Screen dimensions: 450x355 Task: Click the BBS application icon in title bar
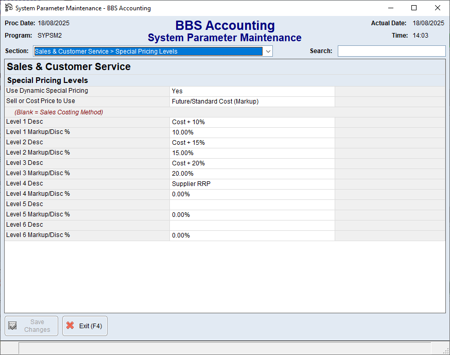click(9, 8)
